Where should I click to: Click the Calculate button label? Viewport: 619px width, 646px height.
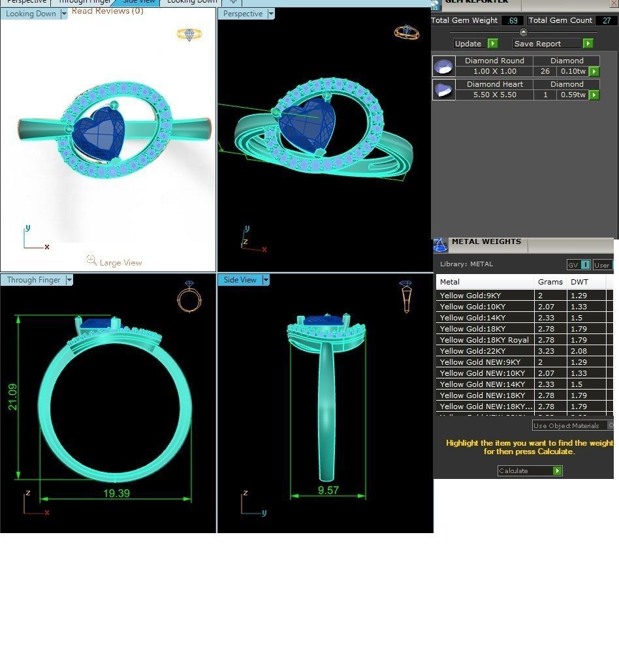coord(513,470)
